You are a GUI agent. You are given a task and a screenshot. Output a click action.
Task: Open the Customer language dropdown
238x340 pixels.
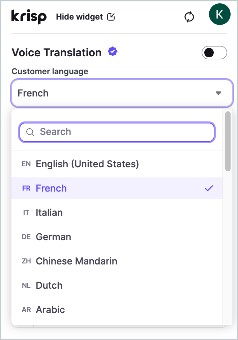[121, 93]
